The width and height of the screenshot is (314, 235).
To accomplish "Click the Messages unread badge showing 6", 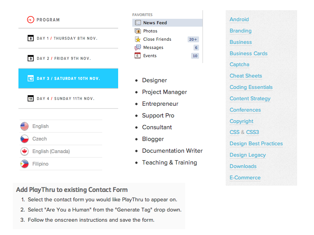I will pos(195,47).
